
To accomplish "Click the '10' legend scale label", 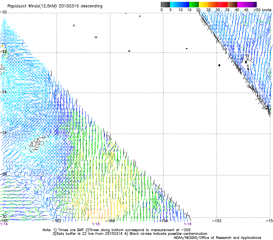I will coord(180,10).
